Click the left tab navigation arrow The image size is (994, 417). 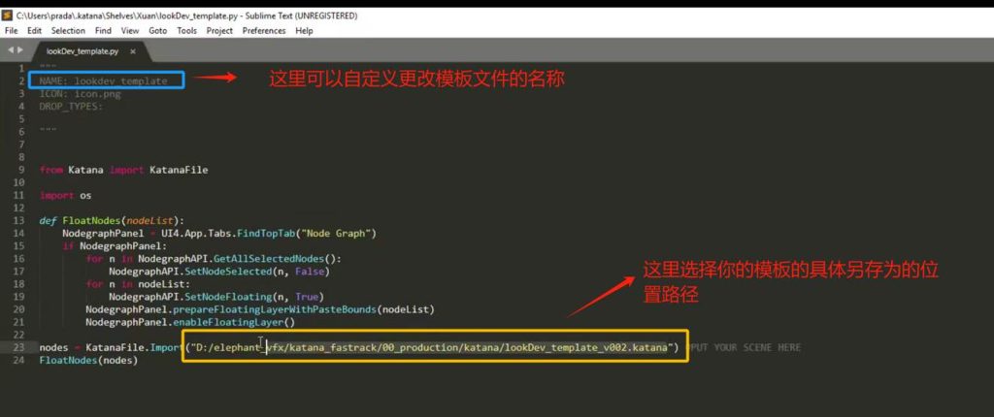tap(10, 49)
